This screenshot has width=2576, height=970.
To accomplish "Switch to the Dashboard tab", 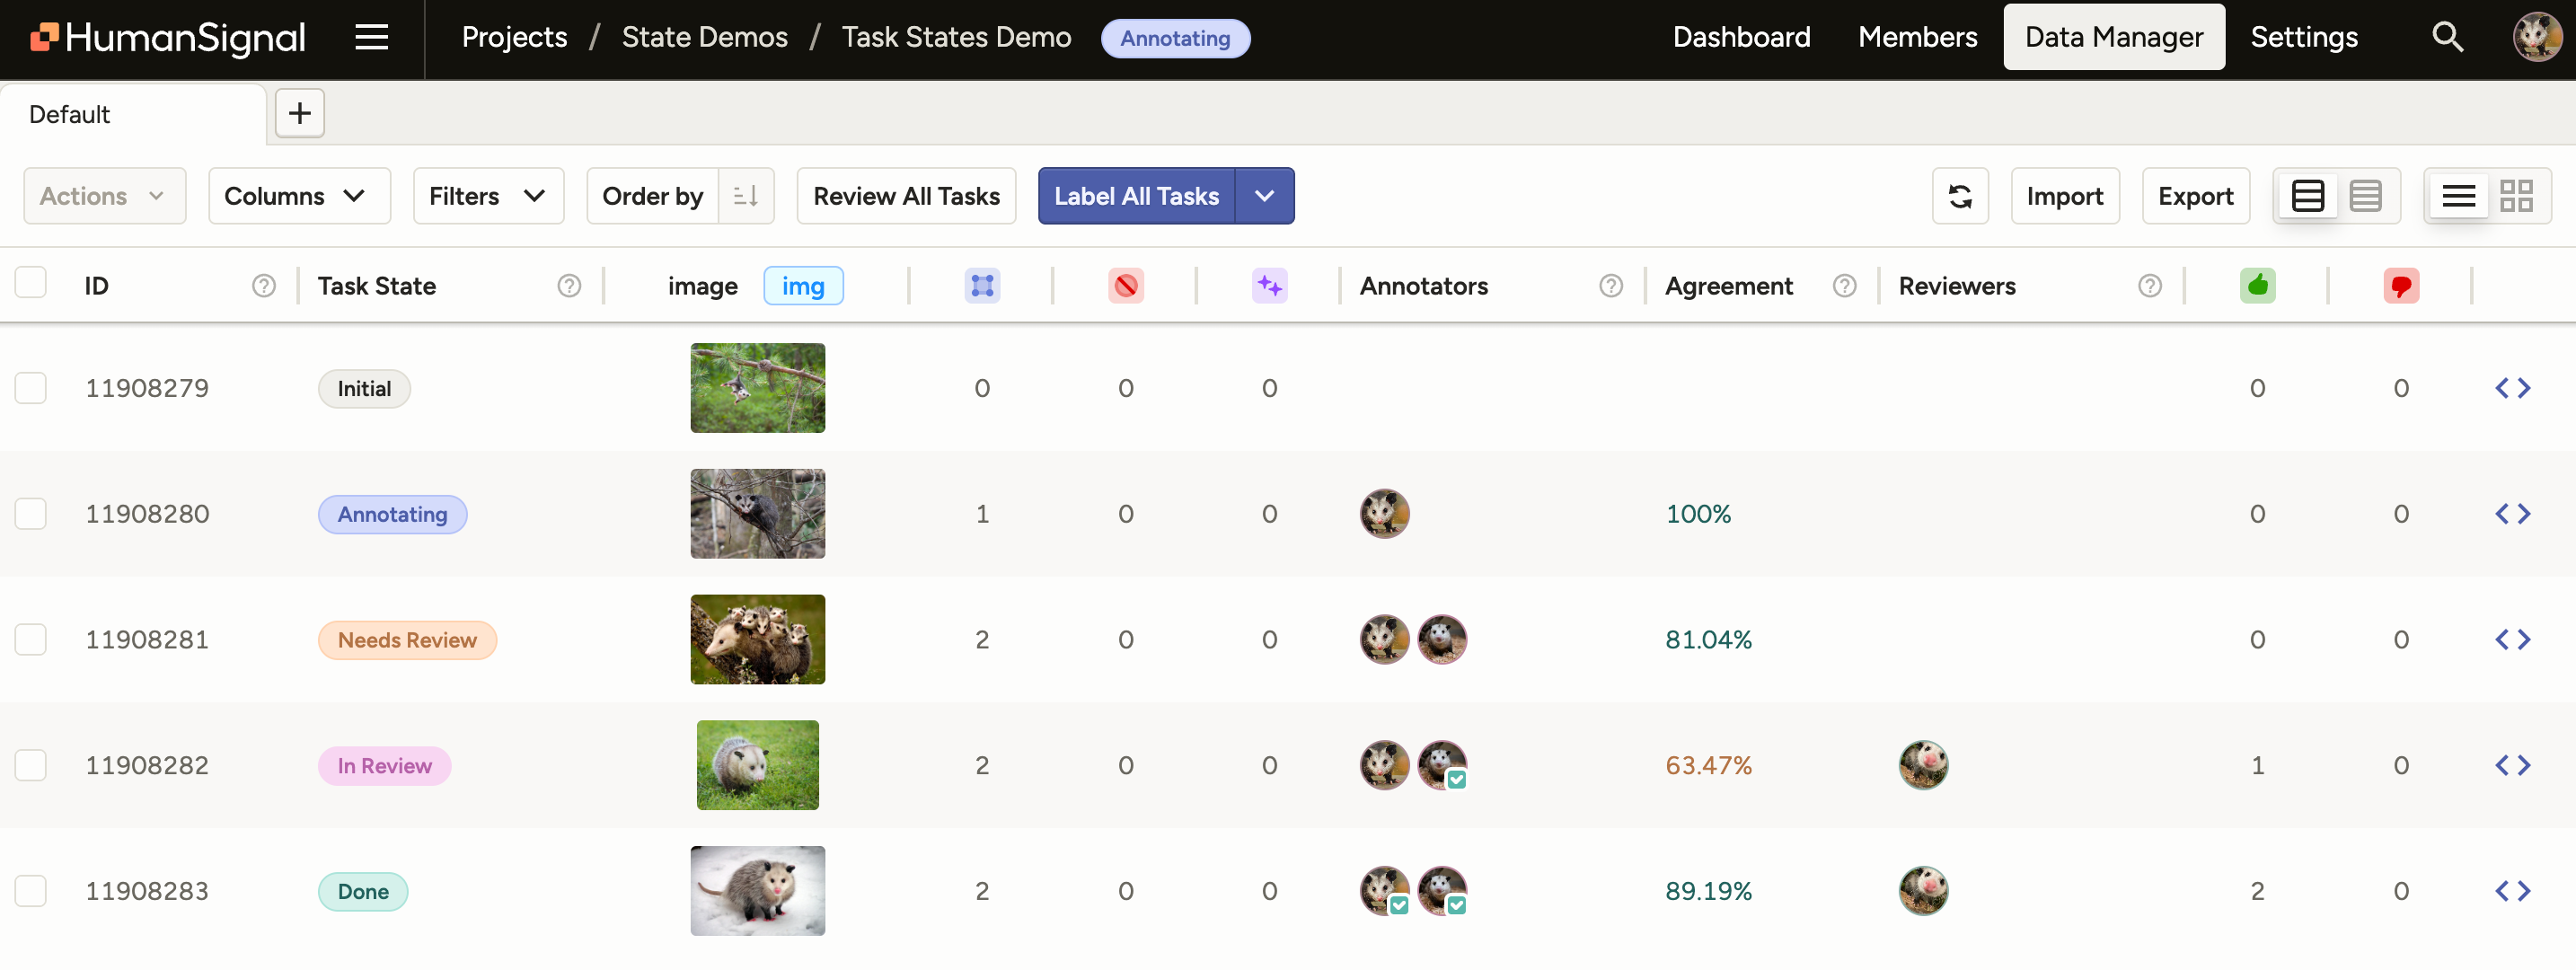I will 1741,37.
